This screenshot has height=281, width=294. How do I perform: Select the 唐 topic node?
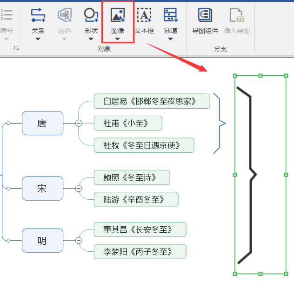42,123
